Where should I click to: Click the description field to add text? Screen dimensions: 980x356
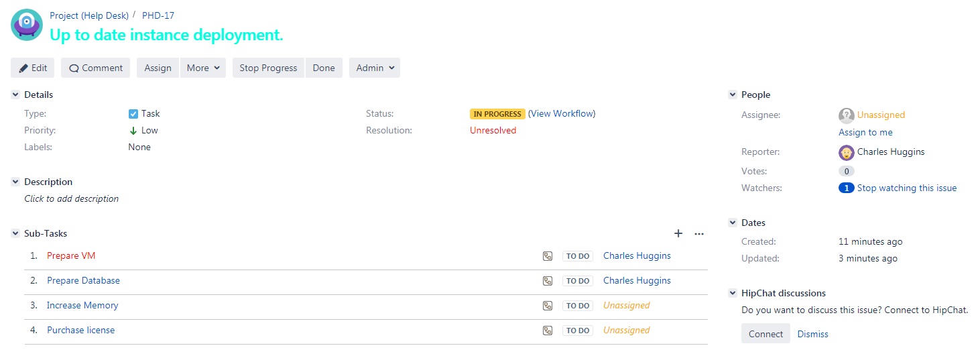point(72,198)
